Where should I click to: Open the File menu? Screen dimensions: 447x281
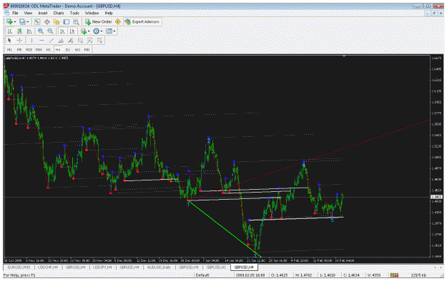[15, 13]
